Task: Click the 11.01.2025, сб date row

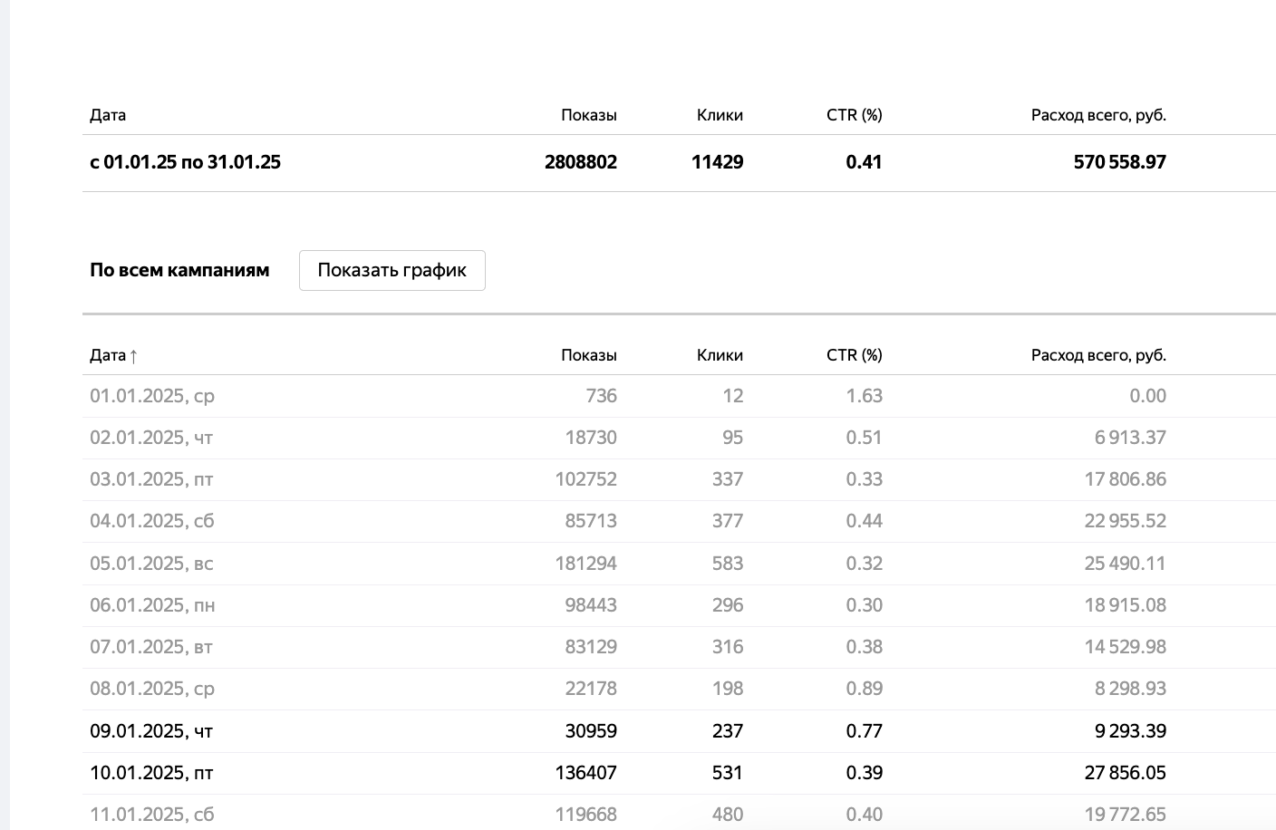Action: (151, 815)
